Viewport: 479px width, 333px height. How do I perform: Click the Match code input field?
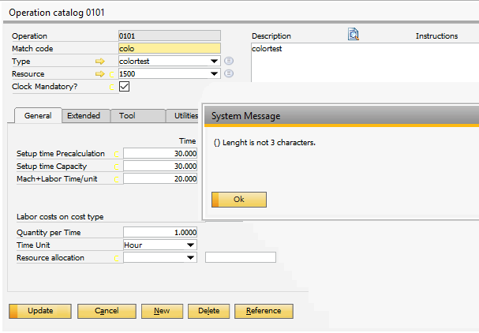tap(169, 49)
